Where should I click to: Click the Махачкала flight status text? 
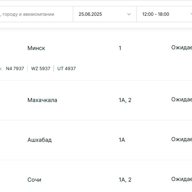(x=181, y=100)
